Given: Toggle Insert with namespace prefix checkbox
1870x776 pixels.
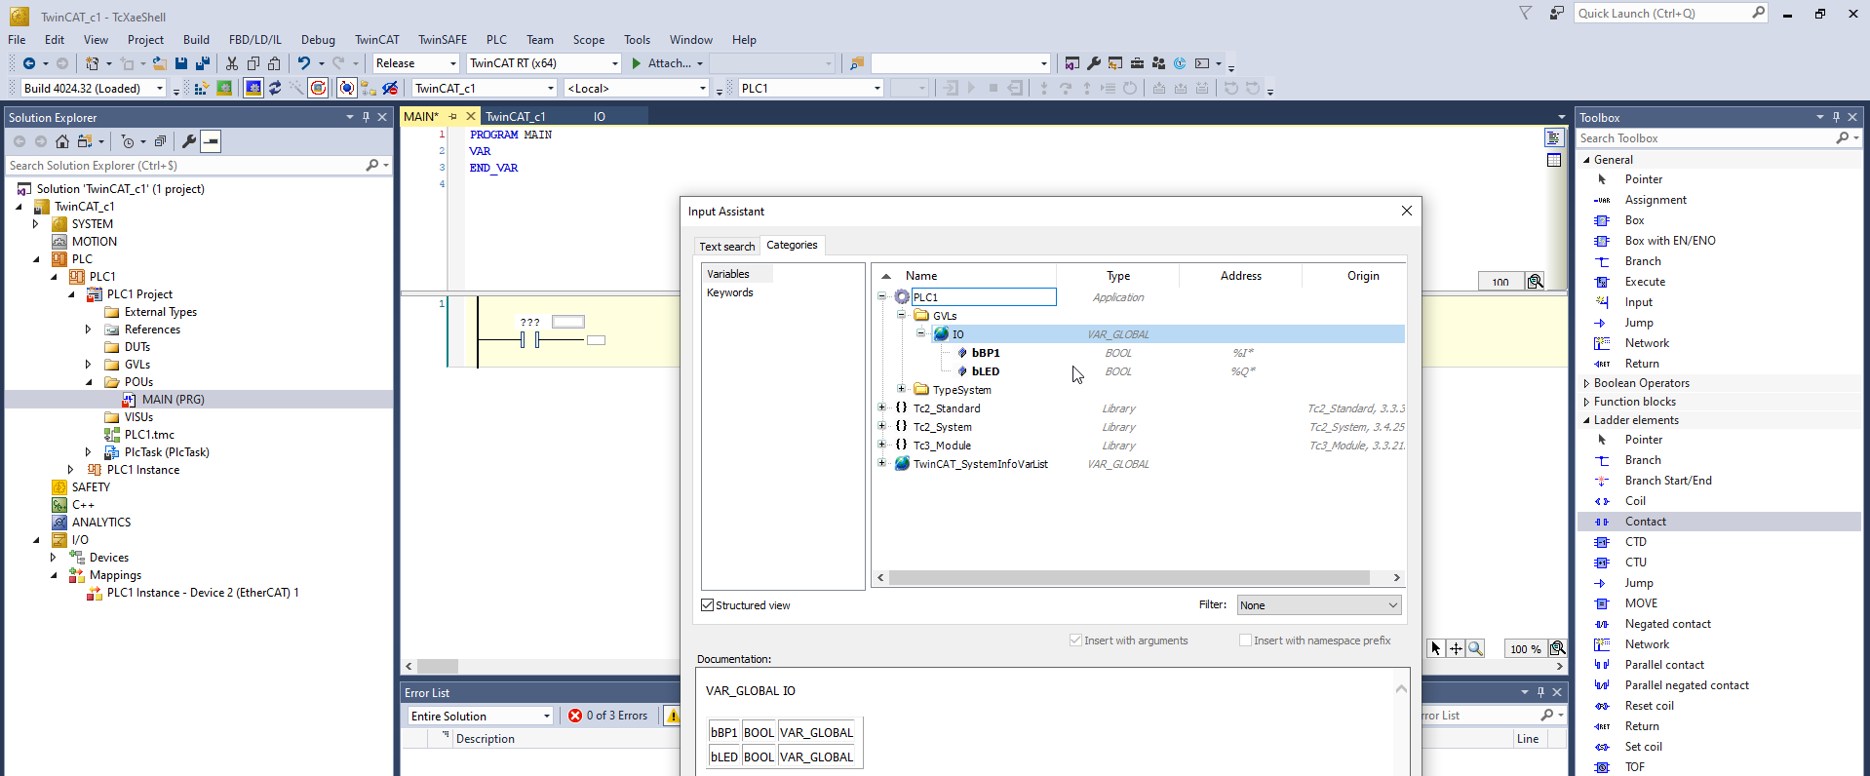Looking at the screenshot, I should [x=1245, y=640].
